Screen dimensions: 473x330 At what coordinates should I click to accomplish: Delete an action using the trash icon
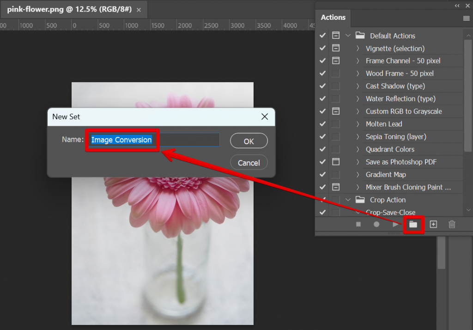(452, 224)
